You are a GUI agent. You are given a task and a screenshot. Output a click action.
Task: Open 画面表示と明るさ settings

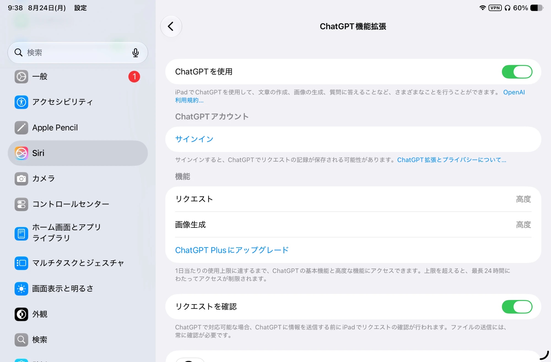click(78, 289)
